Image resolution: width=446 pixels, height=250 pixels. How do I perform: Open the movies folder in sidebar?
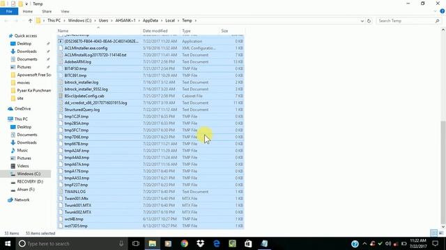click(x=23, y=83)
